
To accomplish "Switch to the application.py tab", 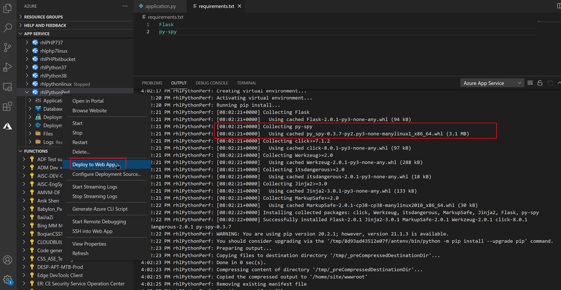I will [160, 6].
